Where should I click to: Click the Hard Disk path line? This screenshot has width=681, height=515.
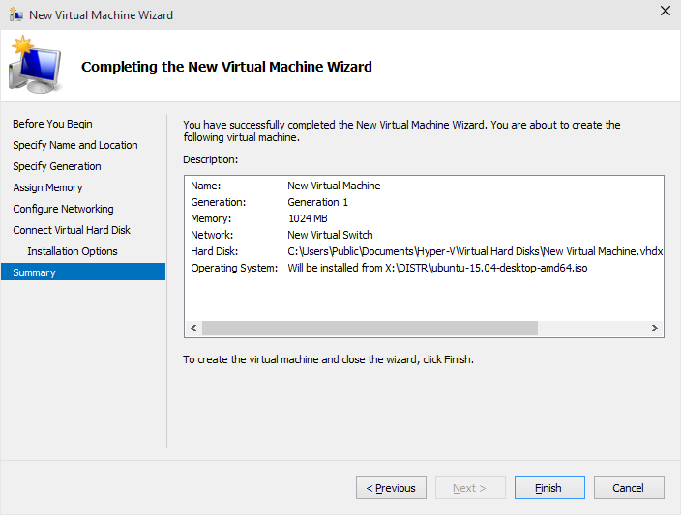pos(475,251)
